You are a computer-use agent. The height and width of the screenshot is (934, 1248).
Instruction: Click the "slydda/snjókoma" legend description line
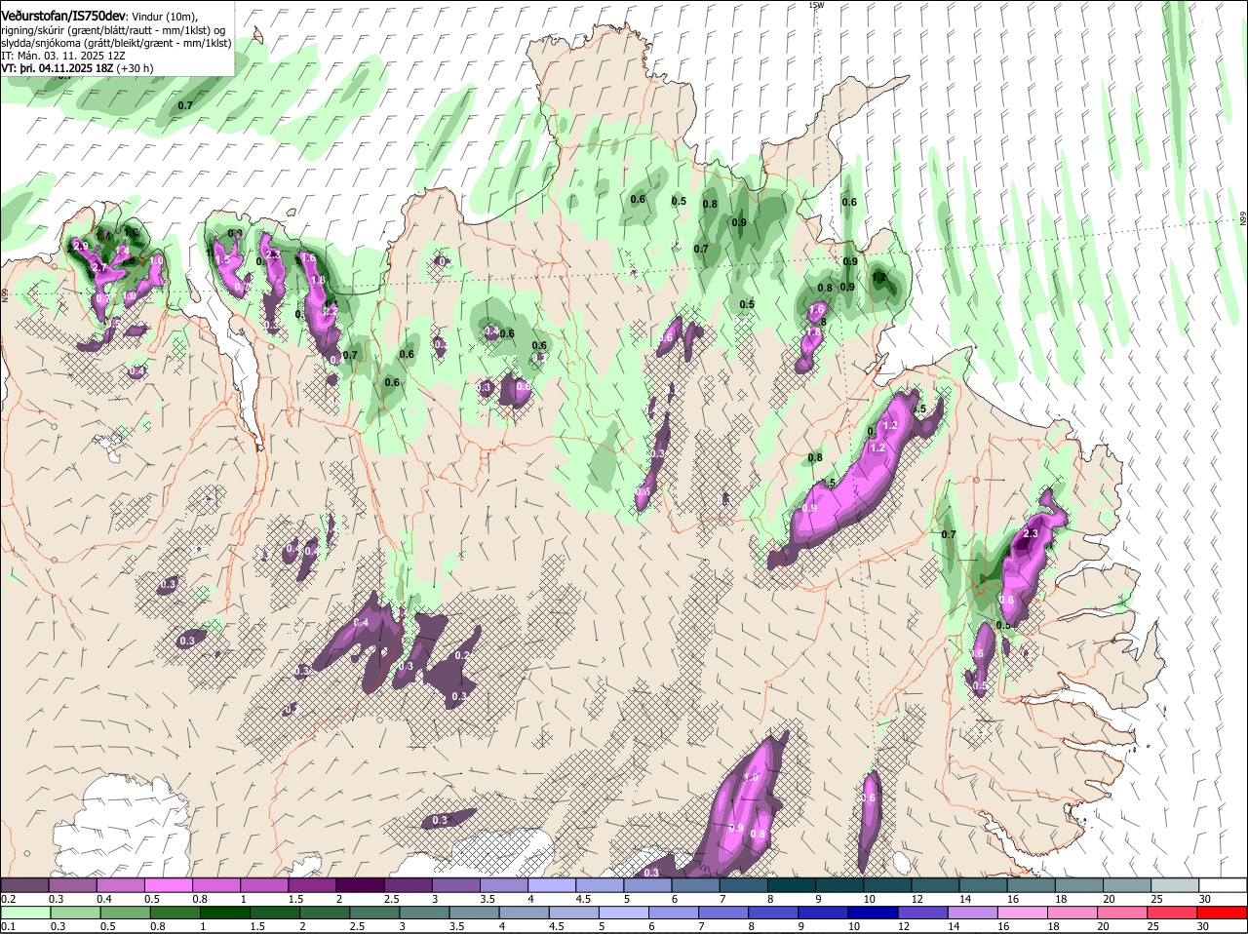116,43
